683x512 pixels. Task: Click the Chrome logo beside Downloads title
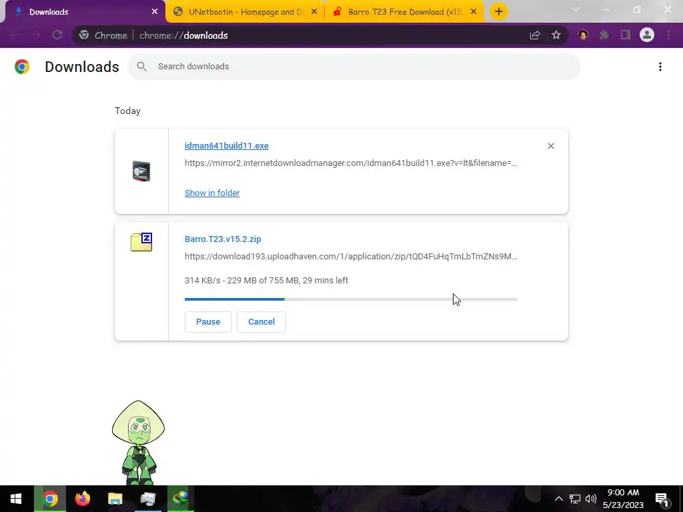[x=22, y=67]
